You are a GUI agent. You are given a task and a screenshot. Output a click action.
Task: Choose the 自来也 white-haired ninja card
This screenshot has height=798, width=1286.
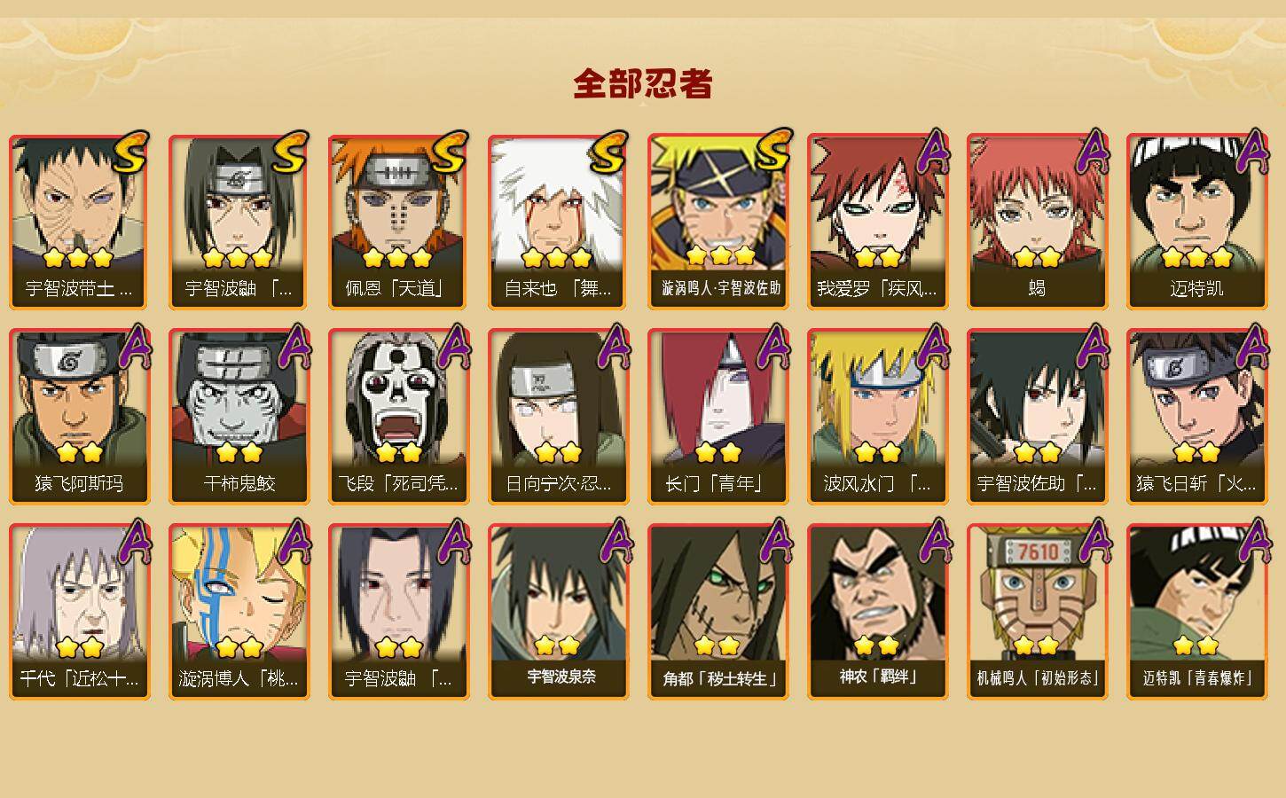click(x=559, y=222)
